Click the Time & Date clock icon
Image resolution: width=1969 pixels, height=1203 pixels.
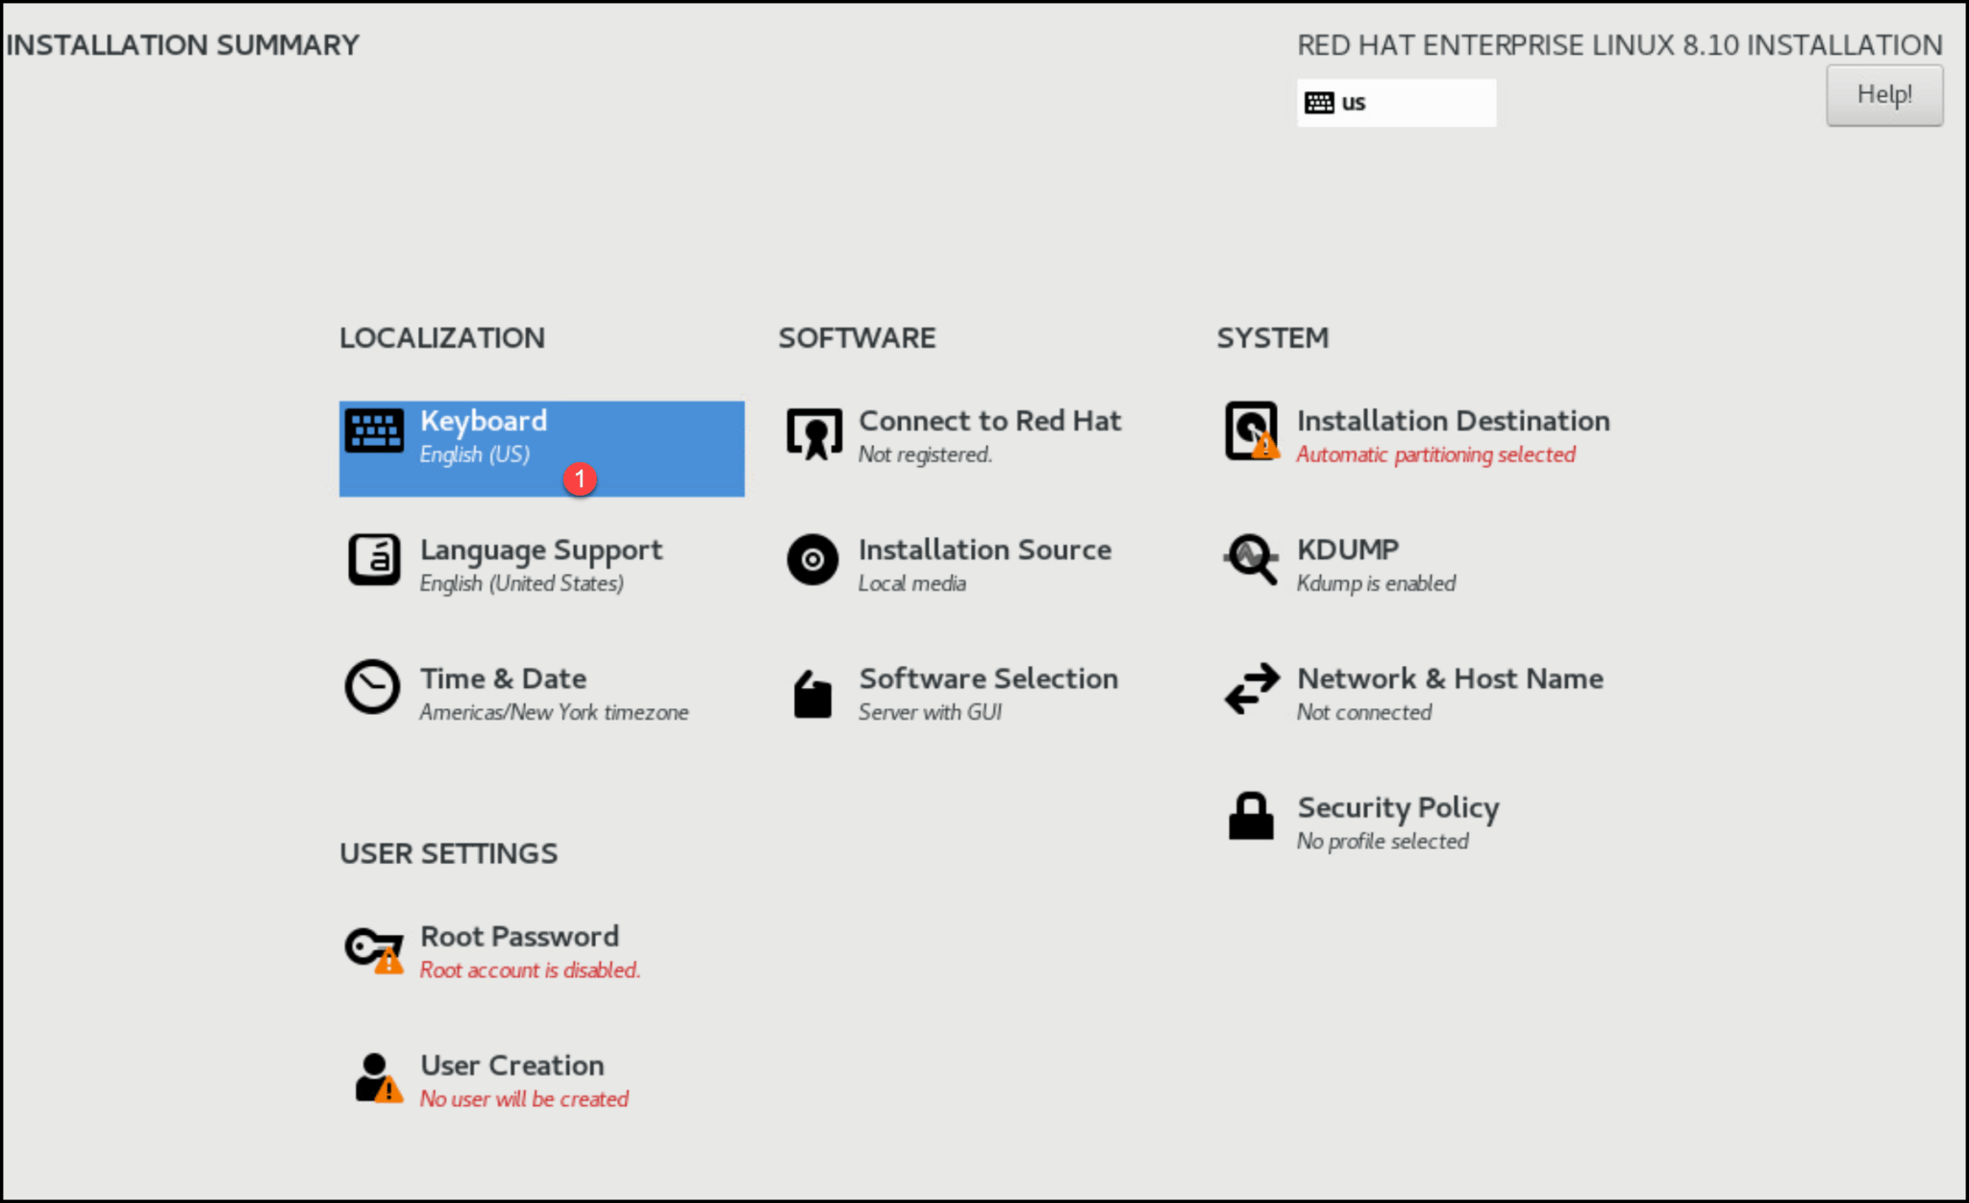[x=372, y=687]
